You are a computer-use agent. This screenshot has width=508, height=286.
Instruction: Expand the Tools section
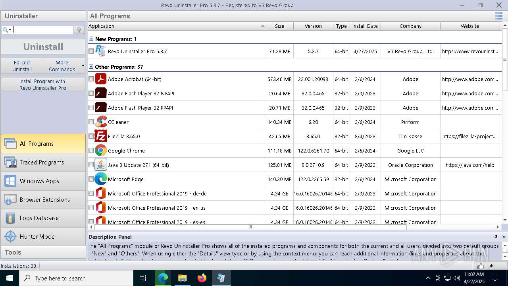click(x=43, y=252)
